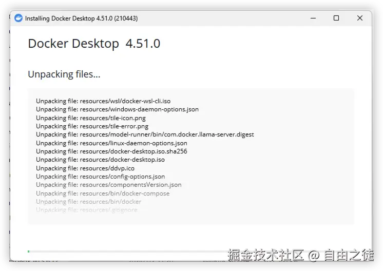Click the 'Installing Docker Desktop 4.51.0 (210443)' title text
This screenshot has height=271, width=383.
(81, 18)
